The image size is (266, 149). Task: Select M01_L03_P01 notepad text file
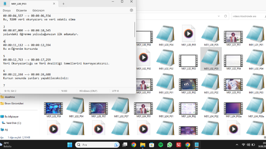click(x=166, y=84)
